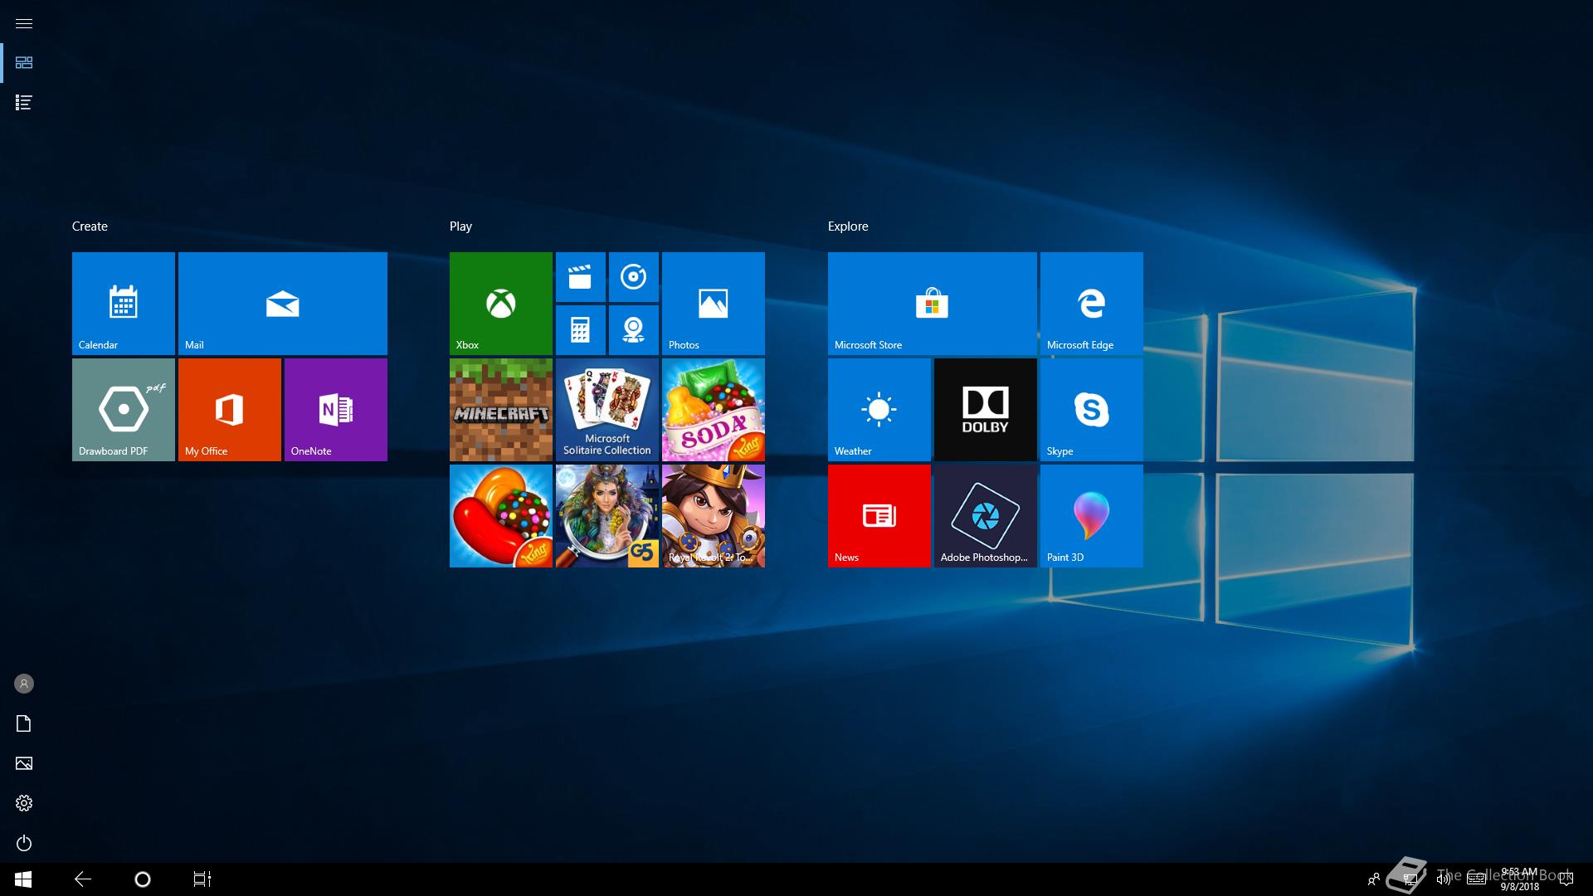This screenshot has width=1593, height=896.
Task: Open the Xbox tile
Action: (501, 304)
